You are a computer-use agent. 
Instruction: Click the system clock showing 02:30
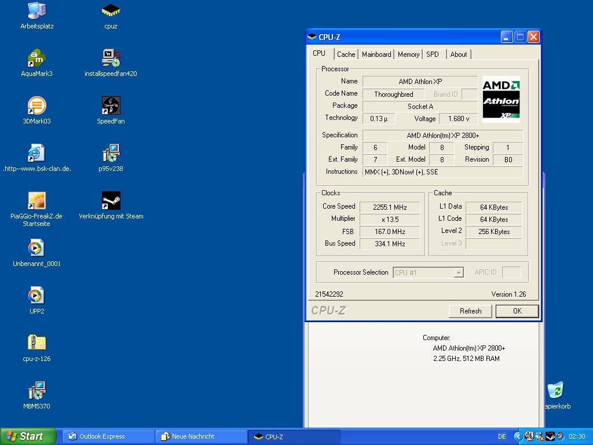tap(577, 437)
